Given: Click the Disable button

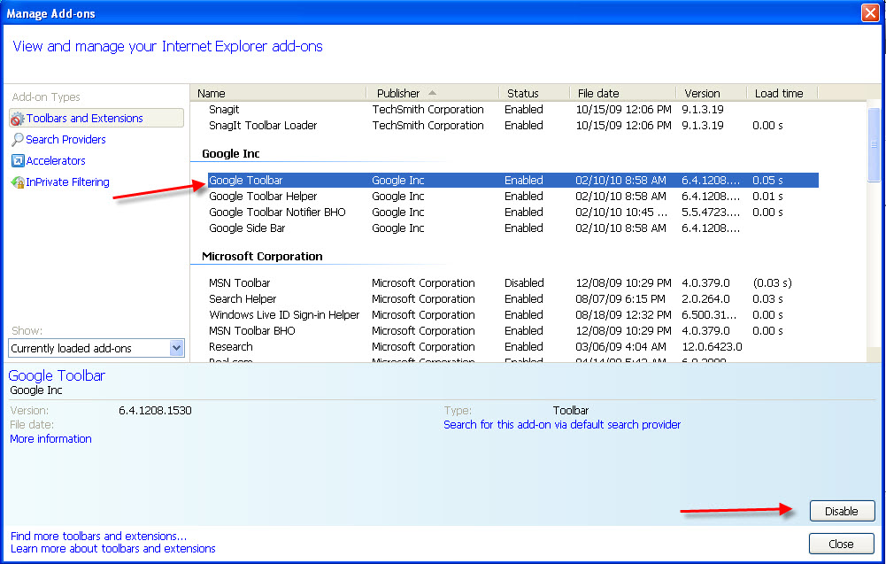Looking at the screenshot, I should point(842,511).
